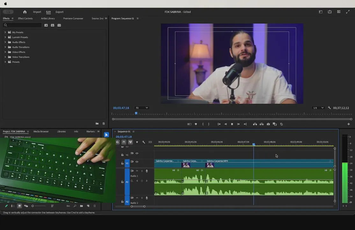Viewport: 355px width, 230px height.
Task: Step forward one frame
Action: point(238,124)
